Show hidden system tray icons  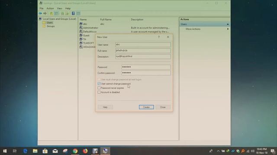[x=218, y=151]
